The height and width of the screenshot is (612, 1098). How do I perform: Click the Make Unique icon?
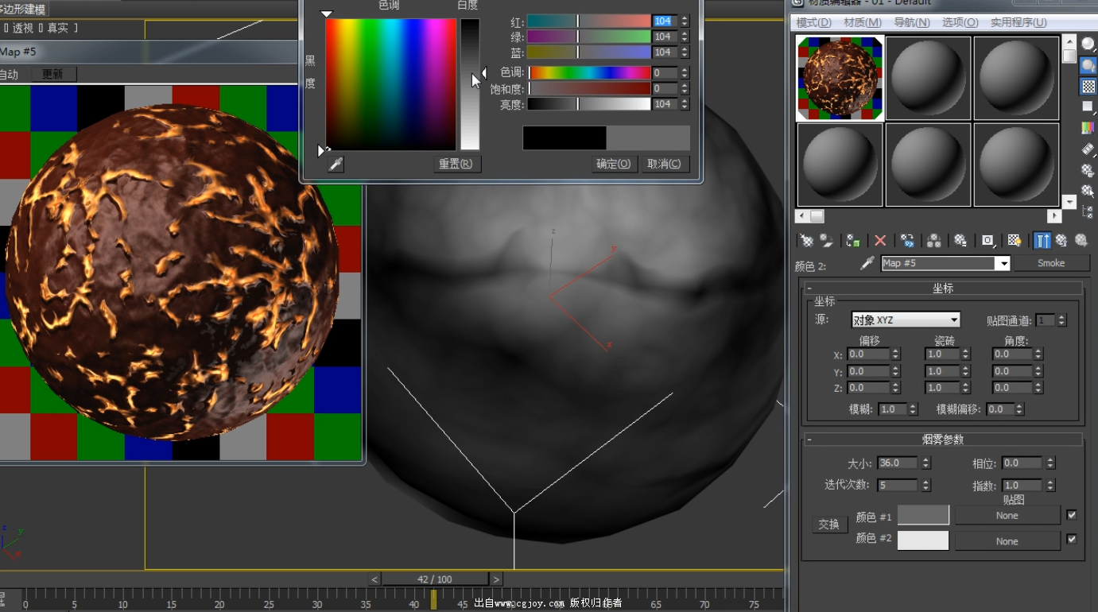(x=934, y=240)
